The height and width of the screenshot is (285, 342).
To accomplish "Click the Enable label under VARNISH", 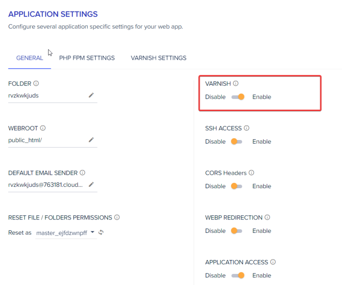I will pos(262,97).
